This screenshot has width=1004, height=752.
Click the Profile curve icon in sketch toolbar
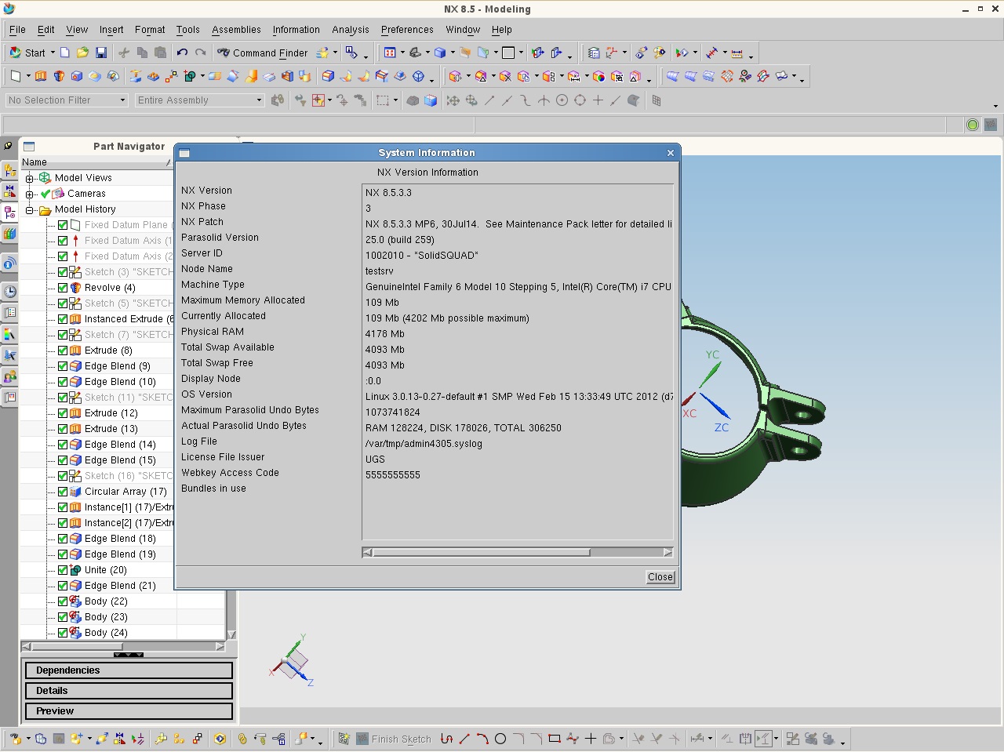coord(446,739)
